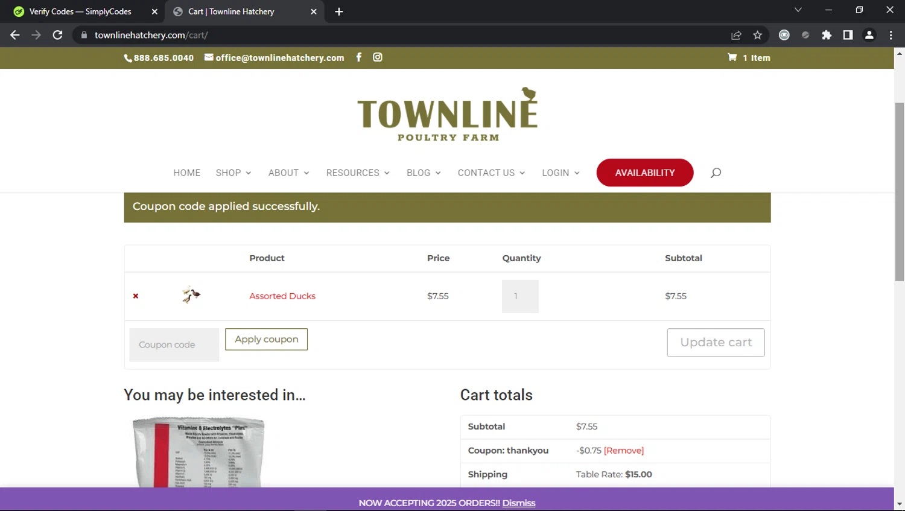The height and width of the screenshot is (511, 905).
Task: Click the Townline Poultry Farm logo
Action: (447, 115)
